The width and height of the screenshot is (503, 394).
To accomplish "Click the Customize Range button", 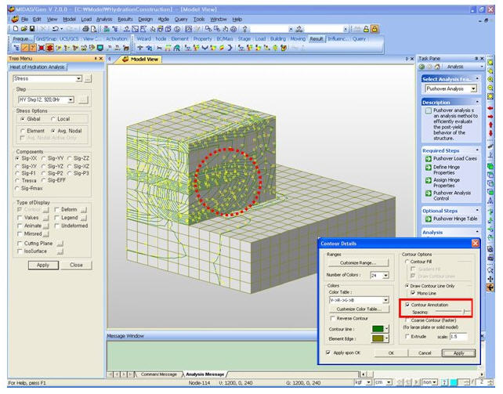I will point(358,262).
